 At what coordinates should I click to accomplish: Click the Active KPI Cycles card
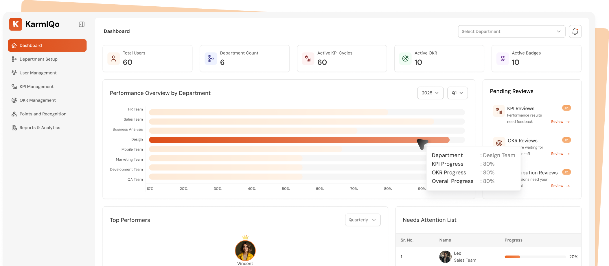[342, 59]
